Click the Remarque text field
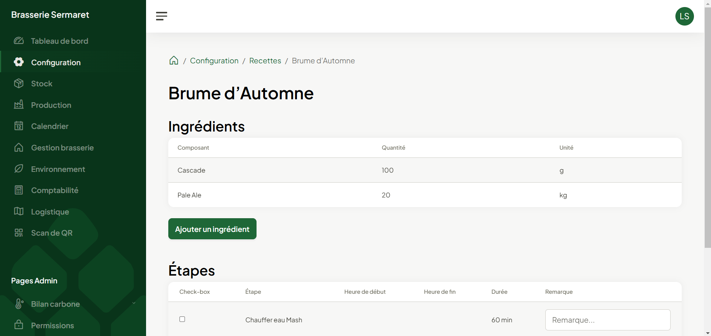Image resolution: width=711 pixels, height=336 pixels. 607,320
